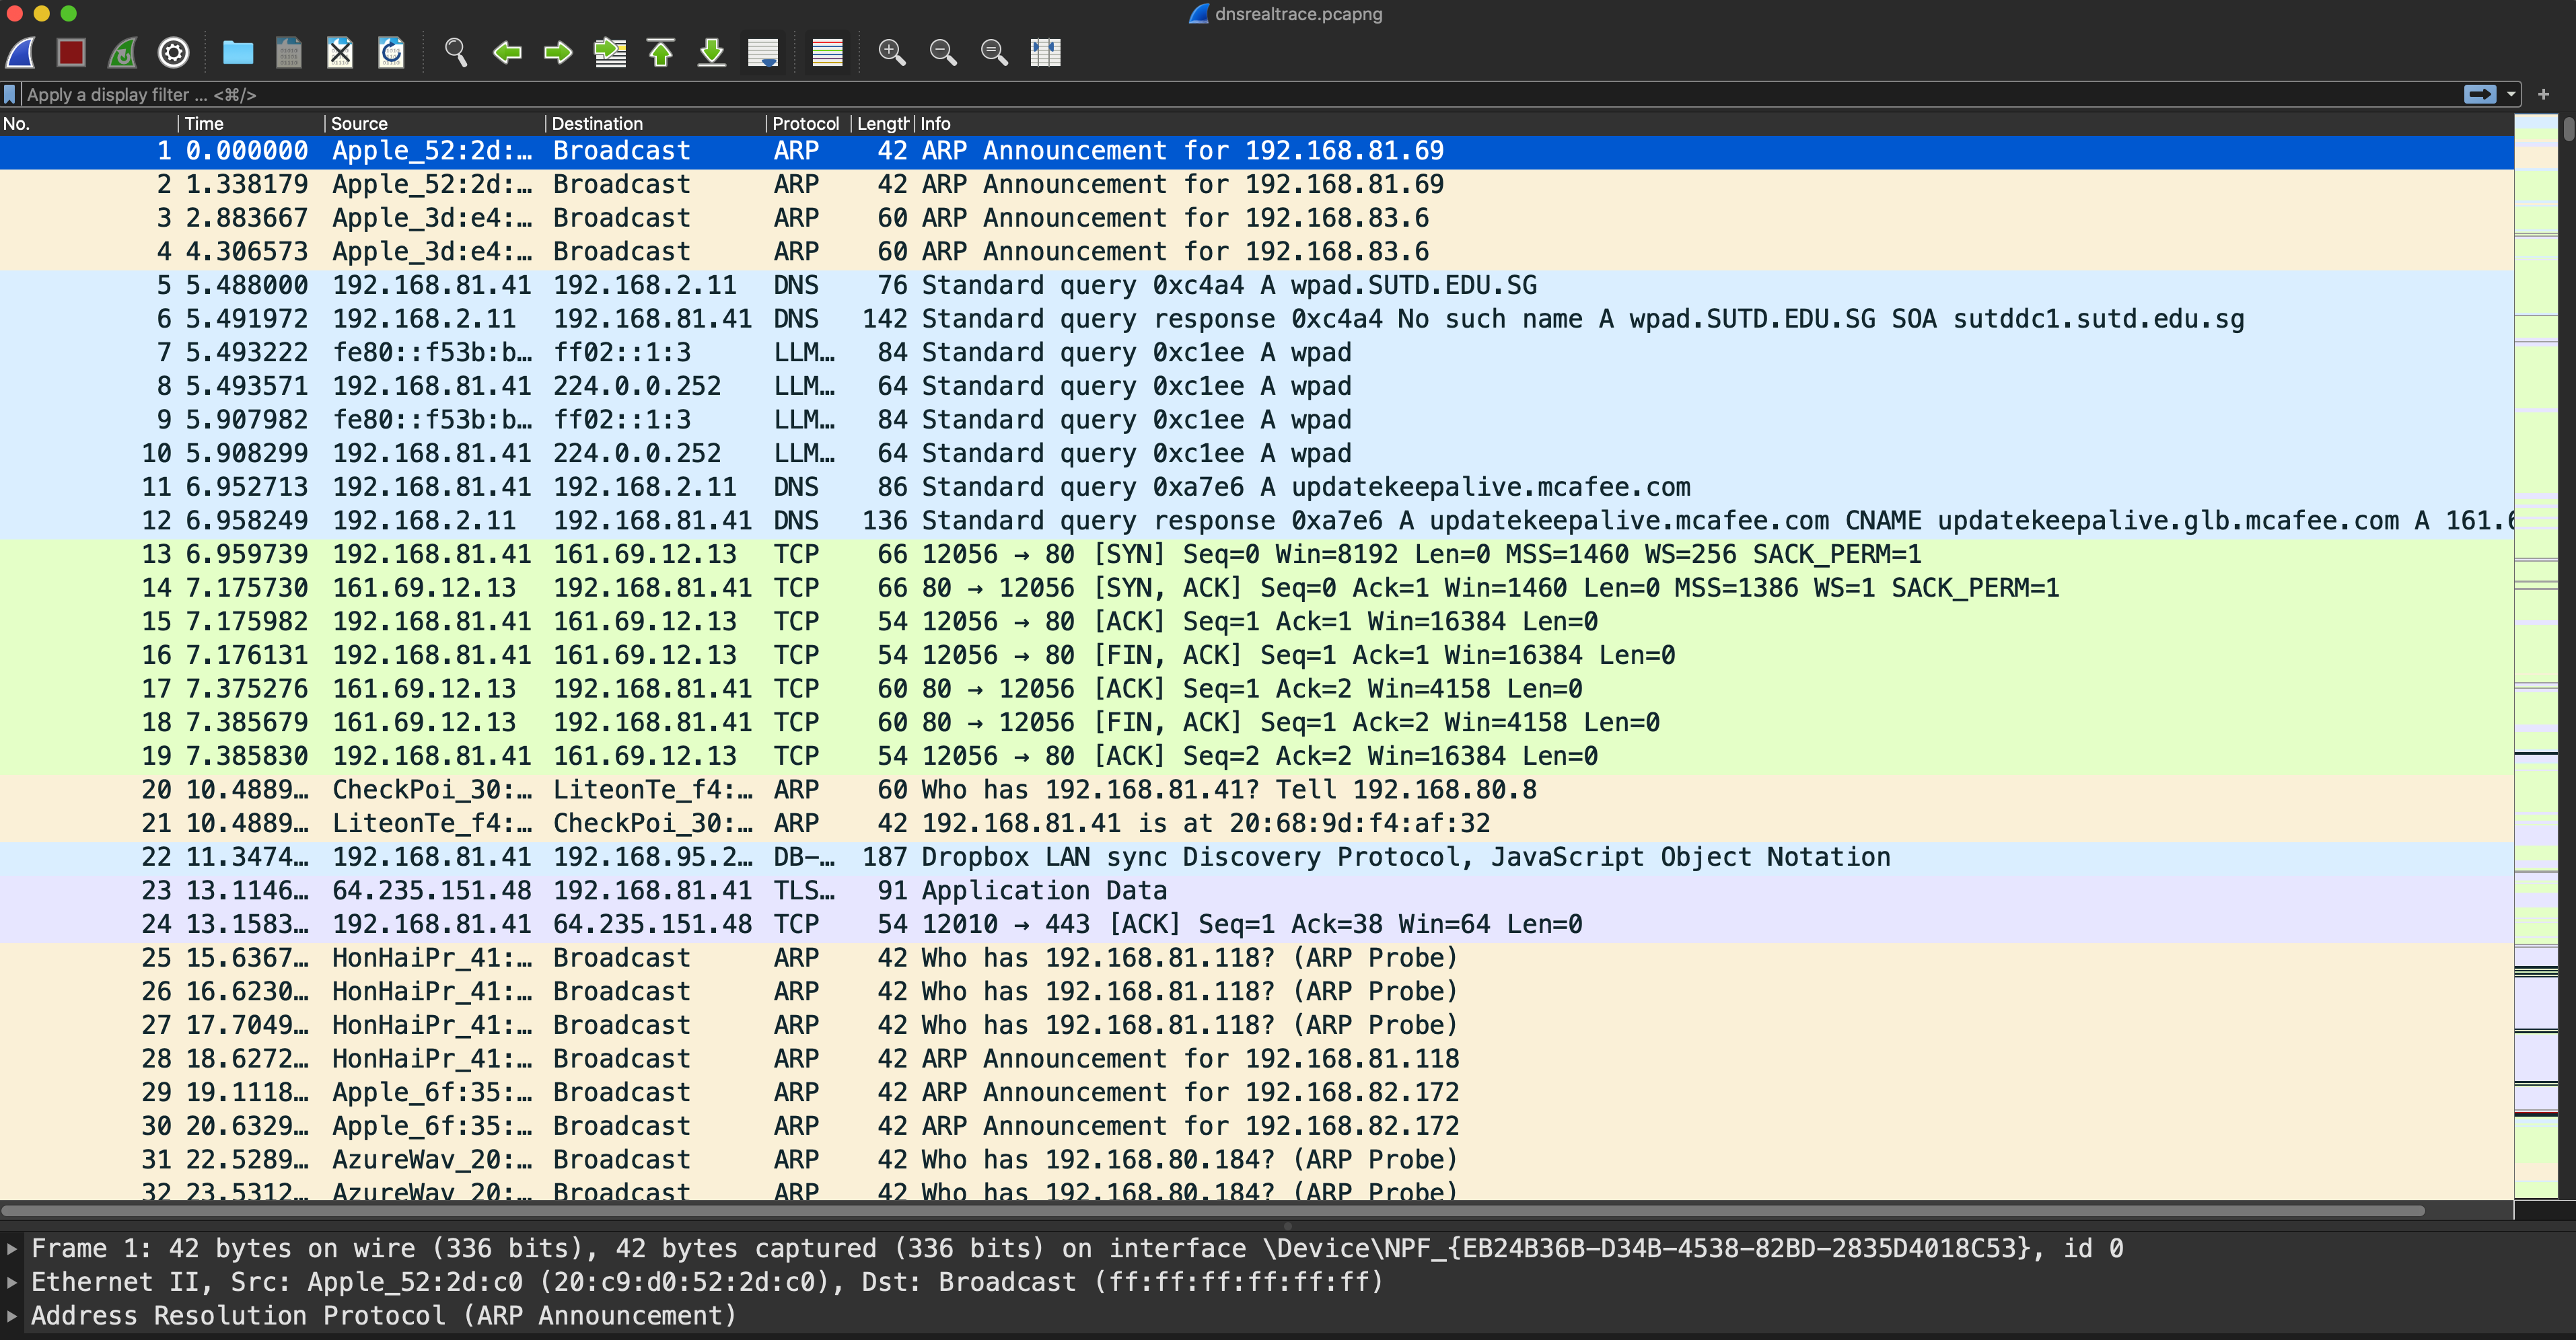This screenshot has height=1340, width=2576.
Task: Click the filter bookmark button
Action: (x=10, y=94)
